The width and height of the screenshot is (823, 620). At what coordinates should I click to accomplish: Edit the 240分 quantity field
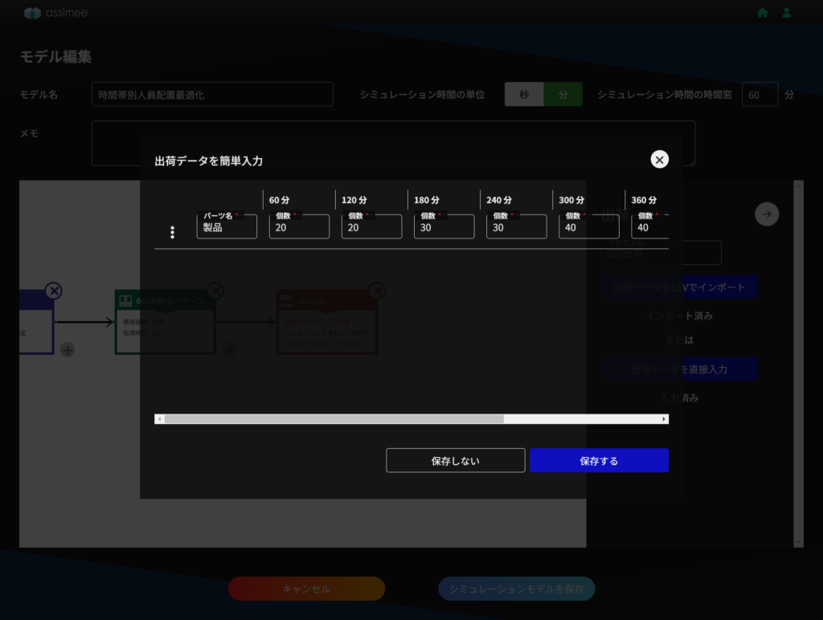click(517, 226)
